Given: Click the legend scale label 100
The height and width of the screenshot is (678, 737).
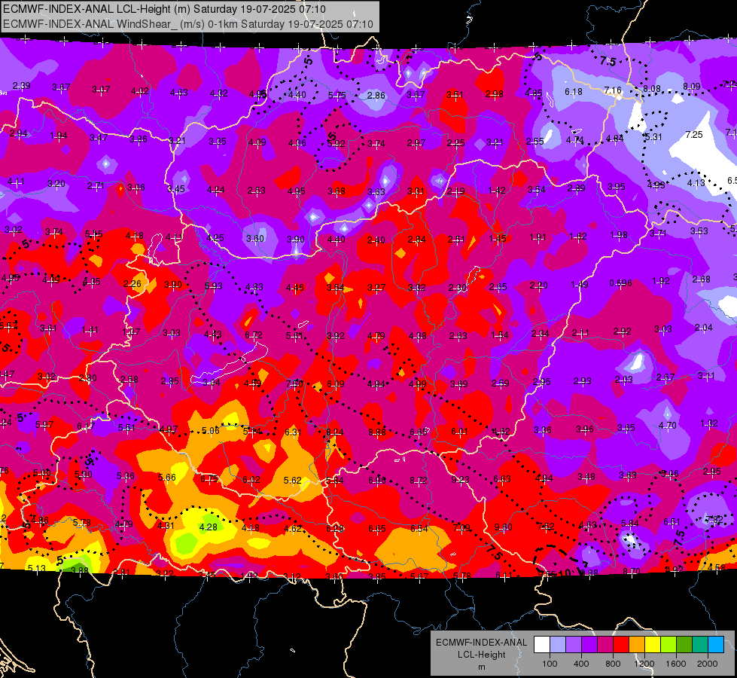Looking at the screenshot, I should [x=550, y=664].
